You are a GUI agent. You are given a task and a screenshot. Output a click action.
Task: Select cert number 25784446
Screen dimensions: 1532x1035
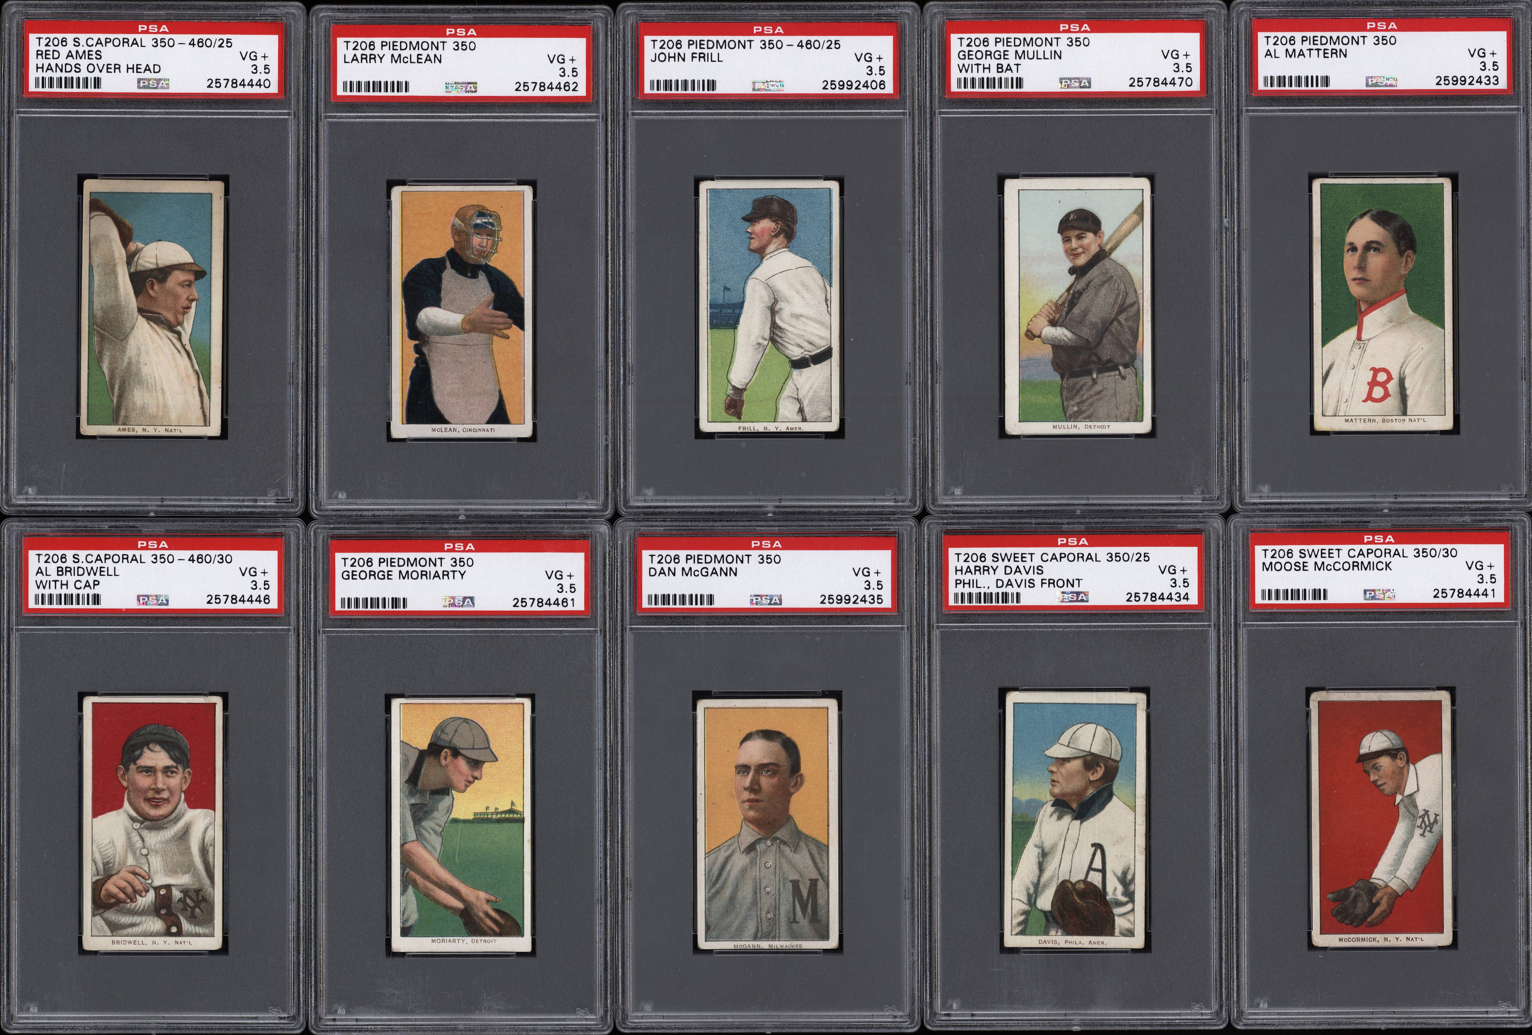[238, 600]
